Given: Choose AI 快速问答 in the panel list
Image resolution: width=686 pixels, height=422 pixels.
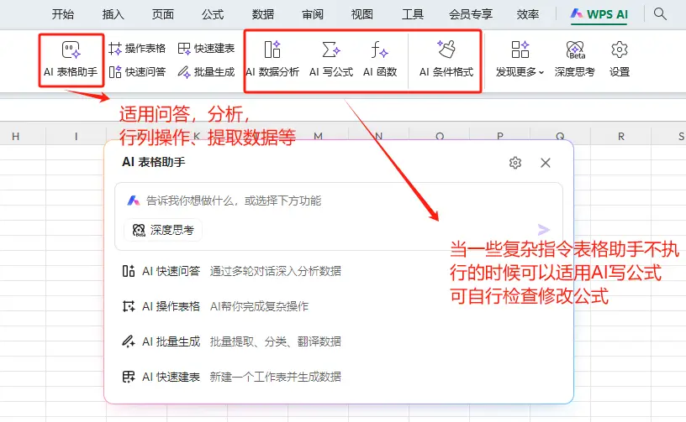Looking at the screenshot, I should (231, 271).
